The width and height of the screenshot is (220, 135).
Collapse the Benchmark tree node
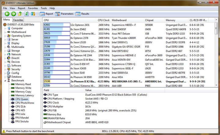click(x=5, y=80)
